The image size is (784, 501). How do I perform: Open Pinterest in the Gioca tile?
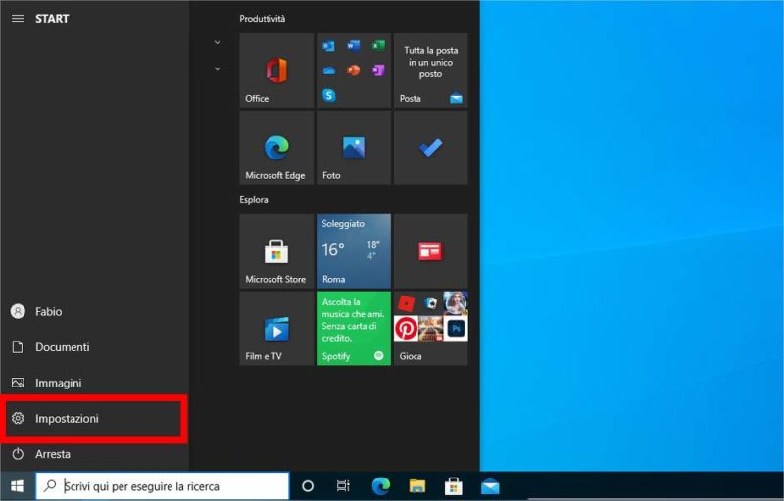click(x=406, y=329)
